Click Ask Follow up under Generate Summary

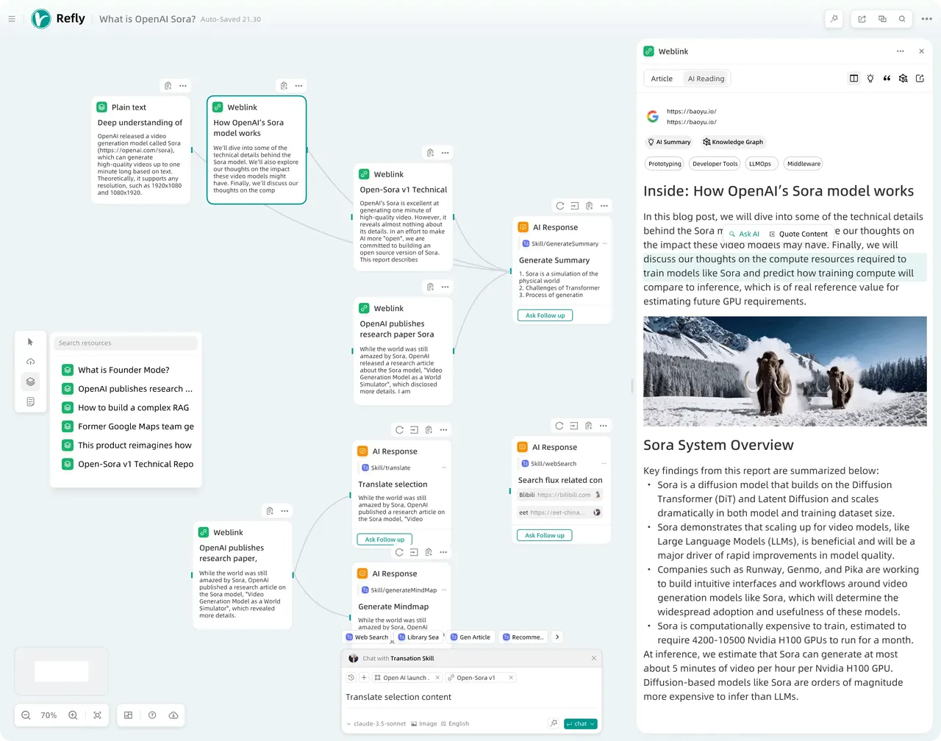[x=545, y=315]
